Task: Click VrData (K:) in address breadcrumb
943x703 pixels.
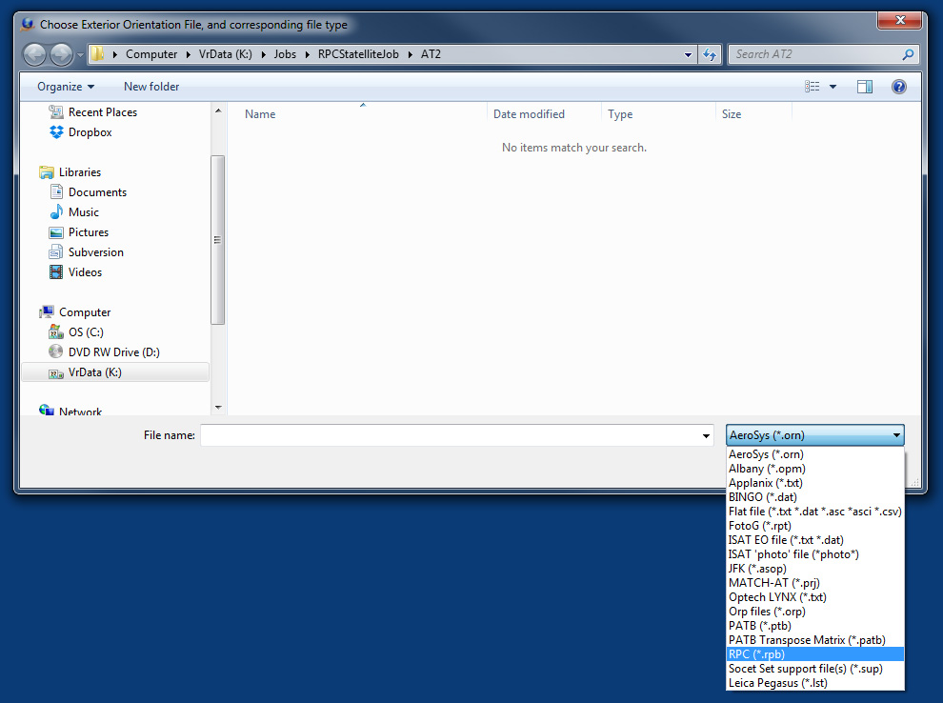Action: pyautogui.click(x=226, y=54)
